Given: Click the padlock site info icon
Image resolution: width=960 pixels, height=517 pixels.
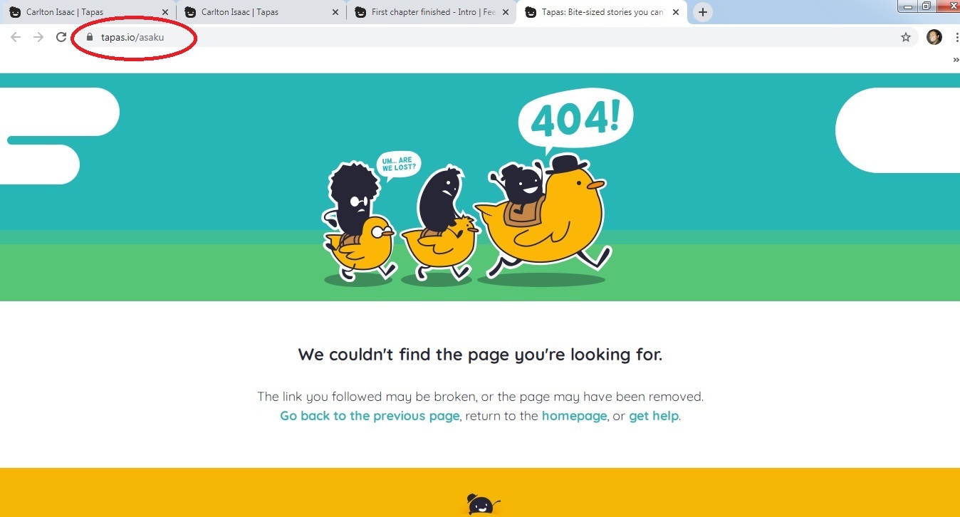Looking at the screenshot, I should pyautogui.click(x=90, y=37).
